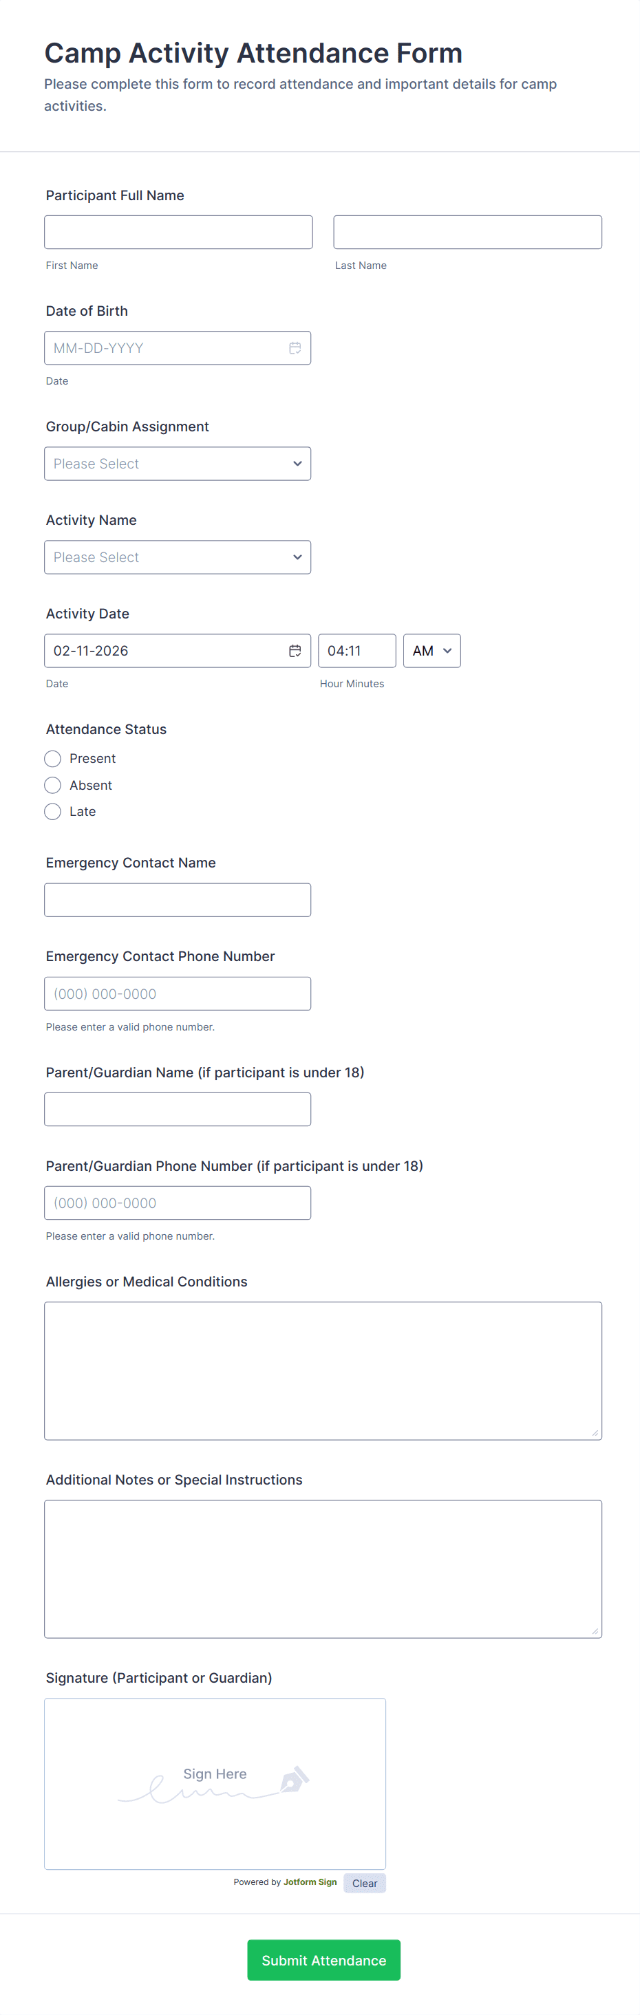Click the Activity Date hour minutes field
The height and width of the screenshot is (2015, 640).
[x=356, y=651]
